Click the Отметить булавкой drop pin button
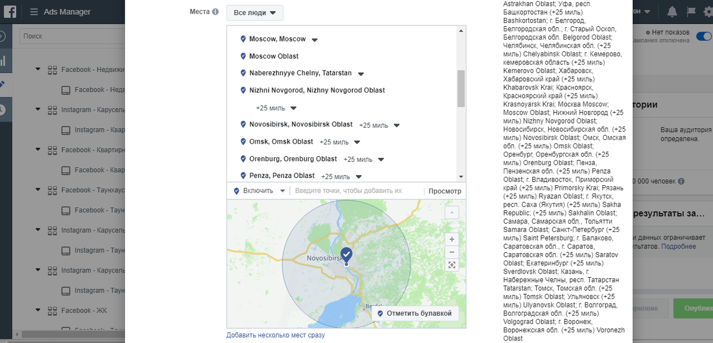Viewport: 713px width, 343px height. pos(415,313)
